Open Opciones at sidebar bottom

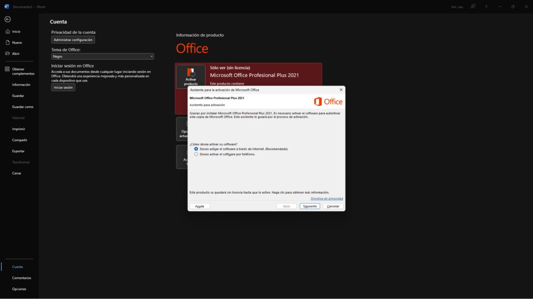point(19,289)
